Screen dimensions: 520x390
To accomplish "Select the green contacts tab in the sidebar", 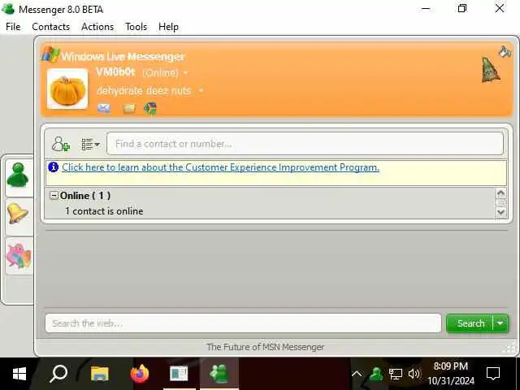I will [18, 175].
